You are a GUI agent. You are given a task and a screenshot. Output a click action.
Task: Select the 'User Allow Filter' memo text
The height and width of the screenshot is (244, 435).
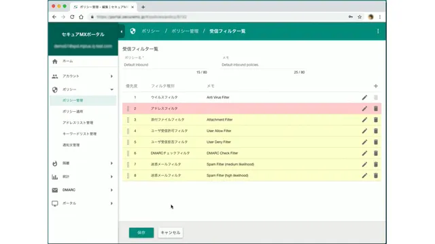point(219,131)
